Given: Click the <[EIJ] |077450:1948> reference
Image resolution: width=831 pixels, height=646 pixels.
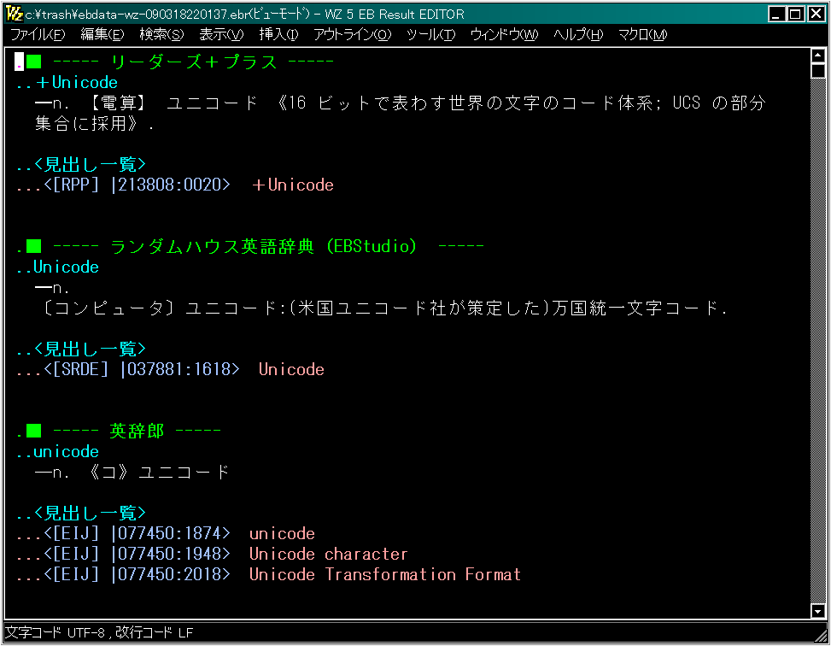Looking at the screenshot, I should pyautogui.click(x=137, y=555).
